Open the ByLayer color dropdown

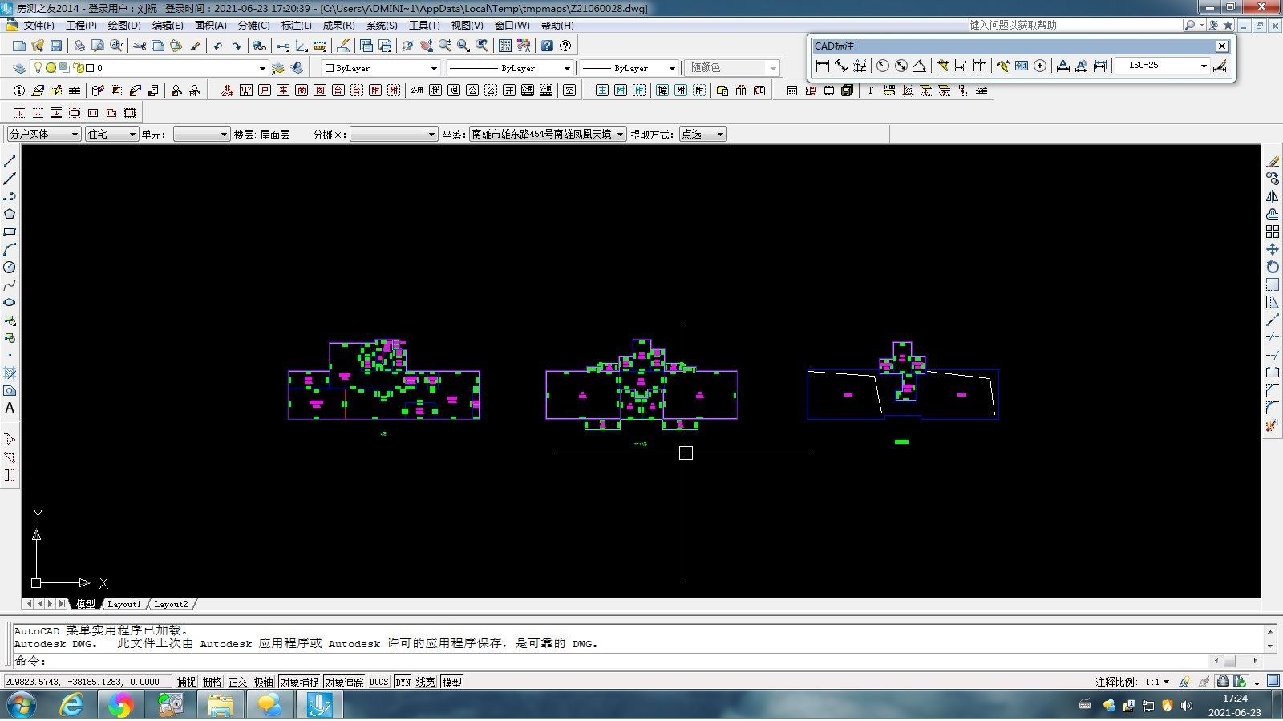pos(381,68)
